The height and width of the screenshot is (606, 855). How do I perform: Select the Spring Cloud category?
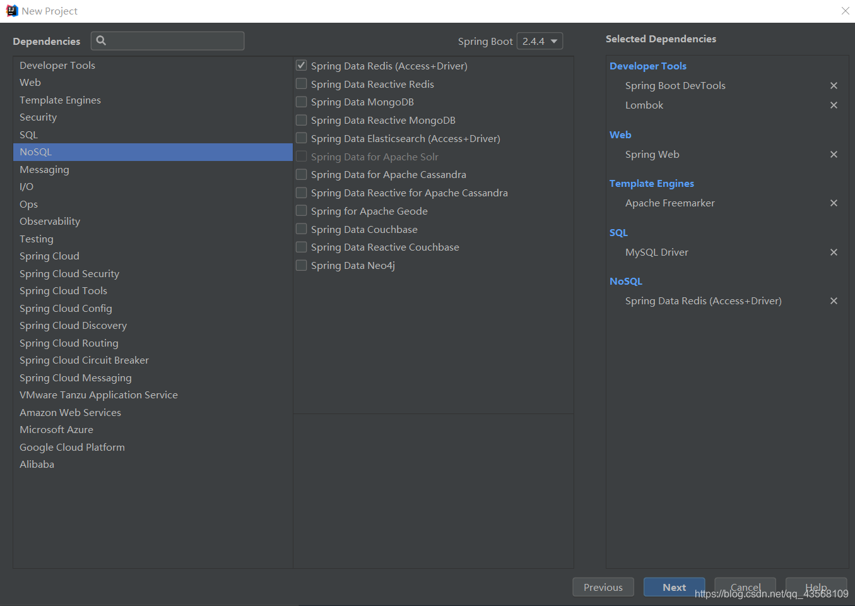[153, 256]
